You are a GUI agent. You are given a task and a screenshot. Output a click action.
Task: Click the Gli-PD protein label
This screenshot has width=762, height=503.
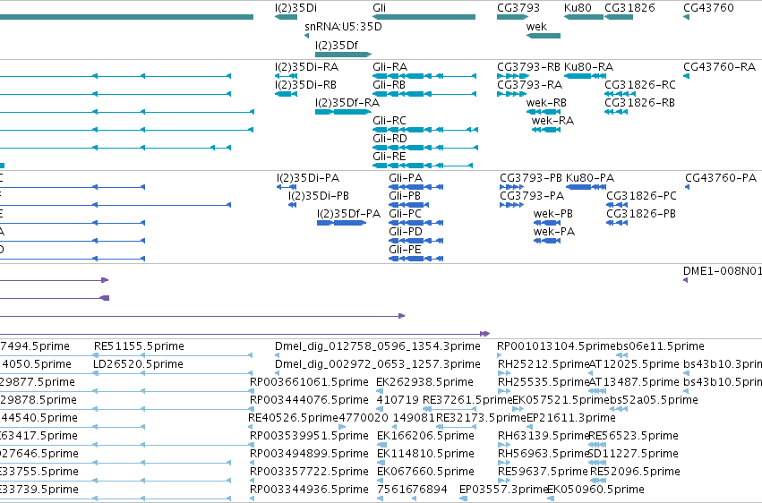click(406, 232)
